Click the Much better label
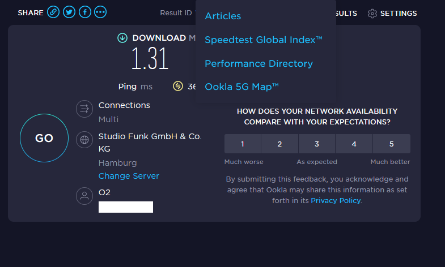445x267 pixels. click(x=390, y=162)
